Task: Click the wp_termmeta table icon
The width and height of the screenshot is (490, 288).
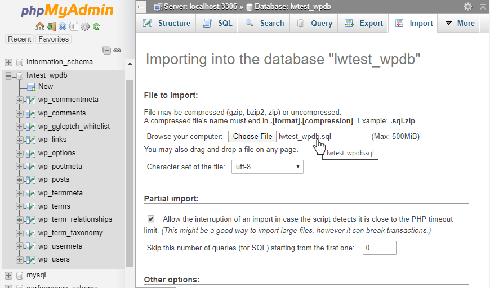Action: click(30, 193)
